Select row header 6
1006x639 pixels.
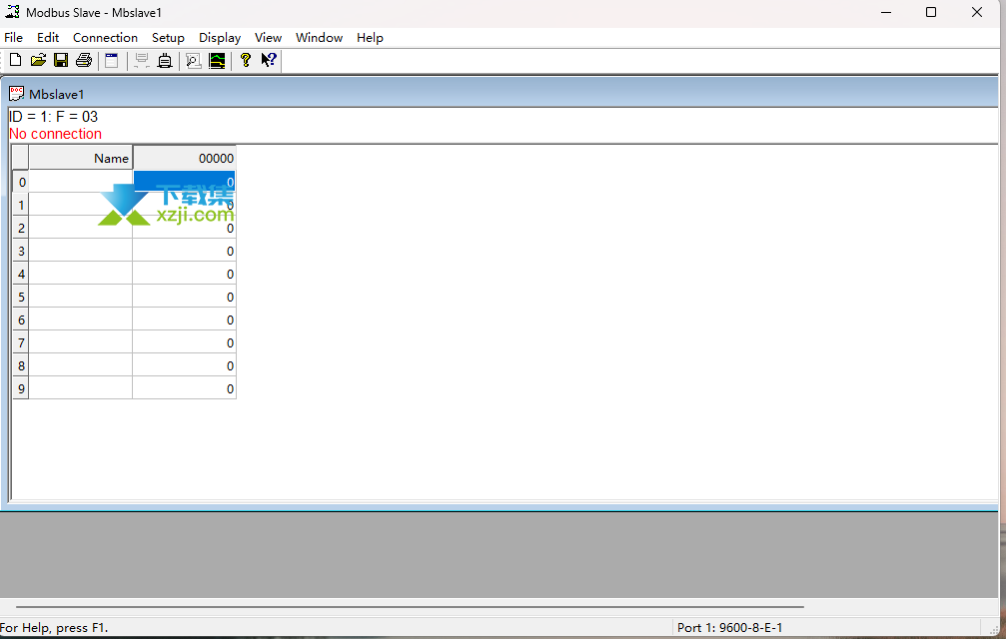tap(21, 319)
